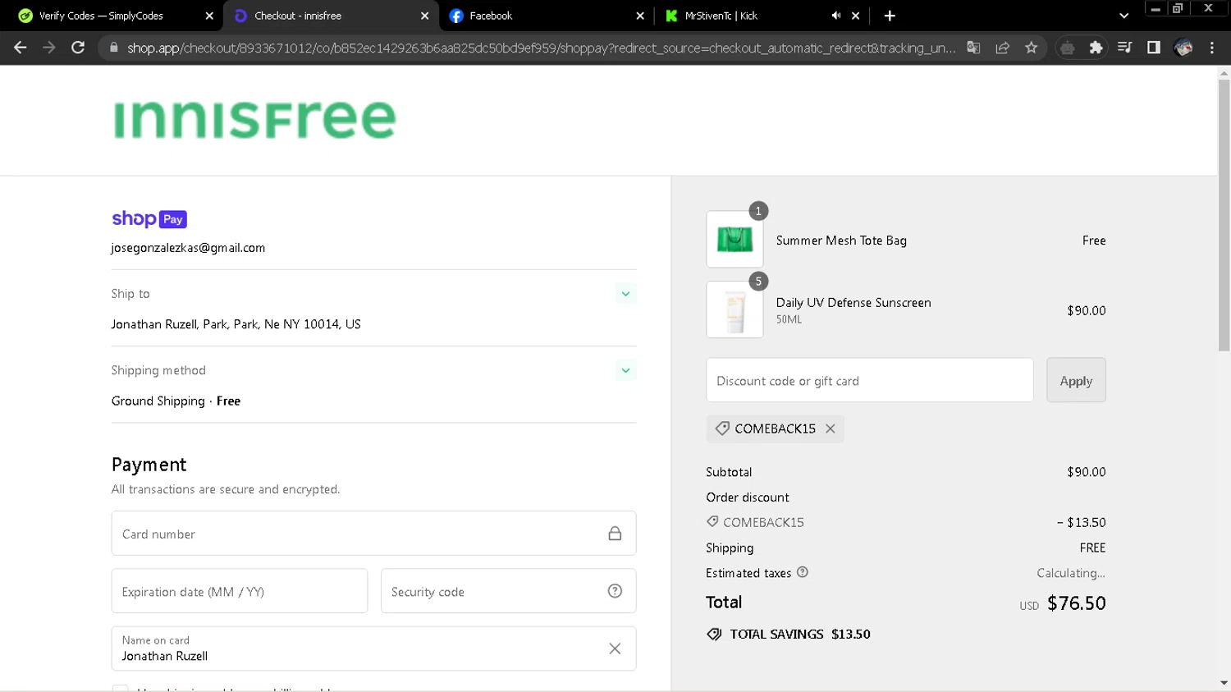This screenshot has width=1231, height=692.
Task: Close the MrStivenTc Kick tab
Action: pos(855,16)
